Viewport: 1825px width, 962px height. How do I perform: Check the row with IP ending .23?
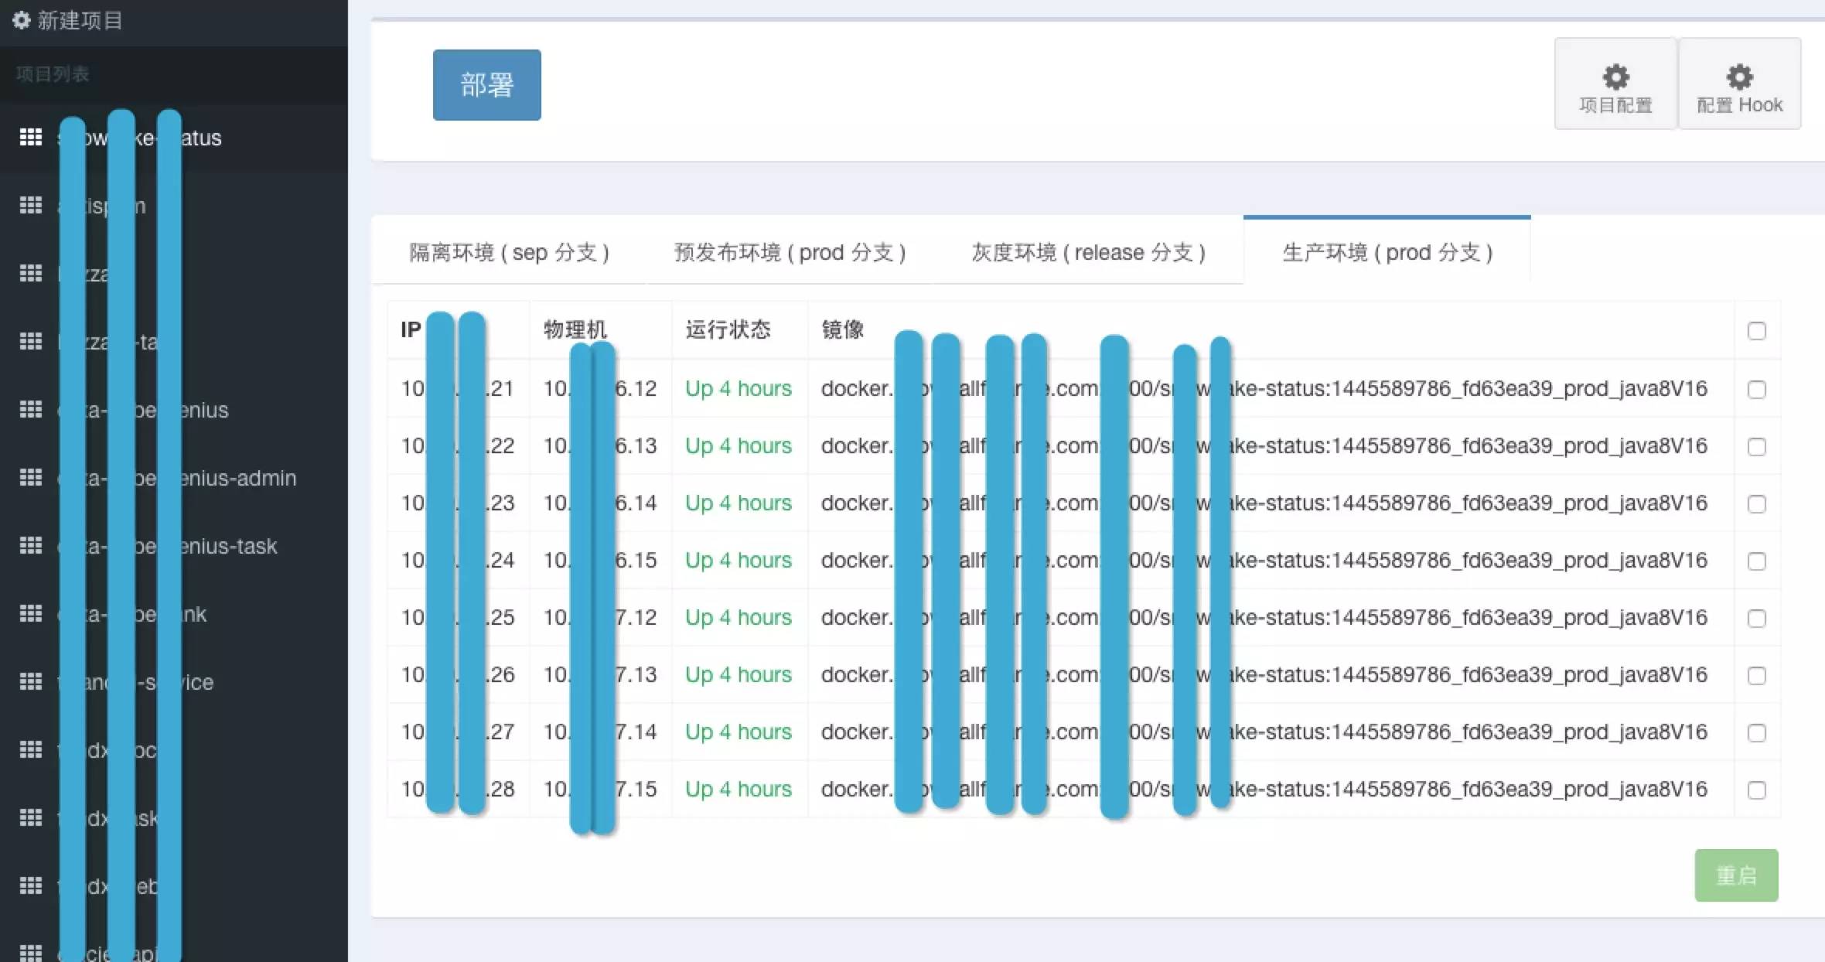1757,503
